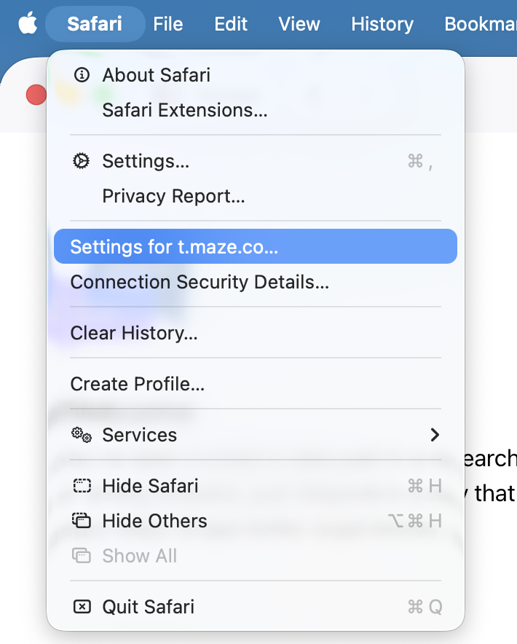This screenshot has height=644, width=517.
Task: Choose Safari Extensions… from the menu
Action: point(185,110)
